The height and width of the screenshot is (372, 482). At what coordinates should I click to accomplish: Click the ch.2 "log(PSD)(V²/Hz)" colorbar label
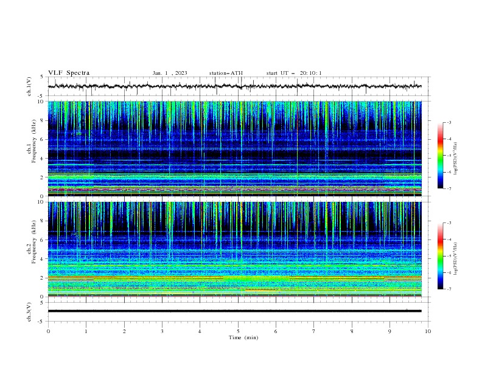tap(456, 259)
